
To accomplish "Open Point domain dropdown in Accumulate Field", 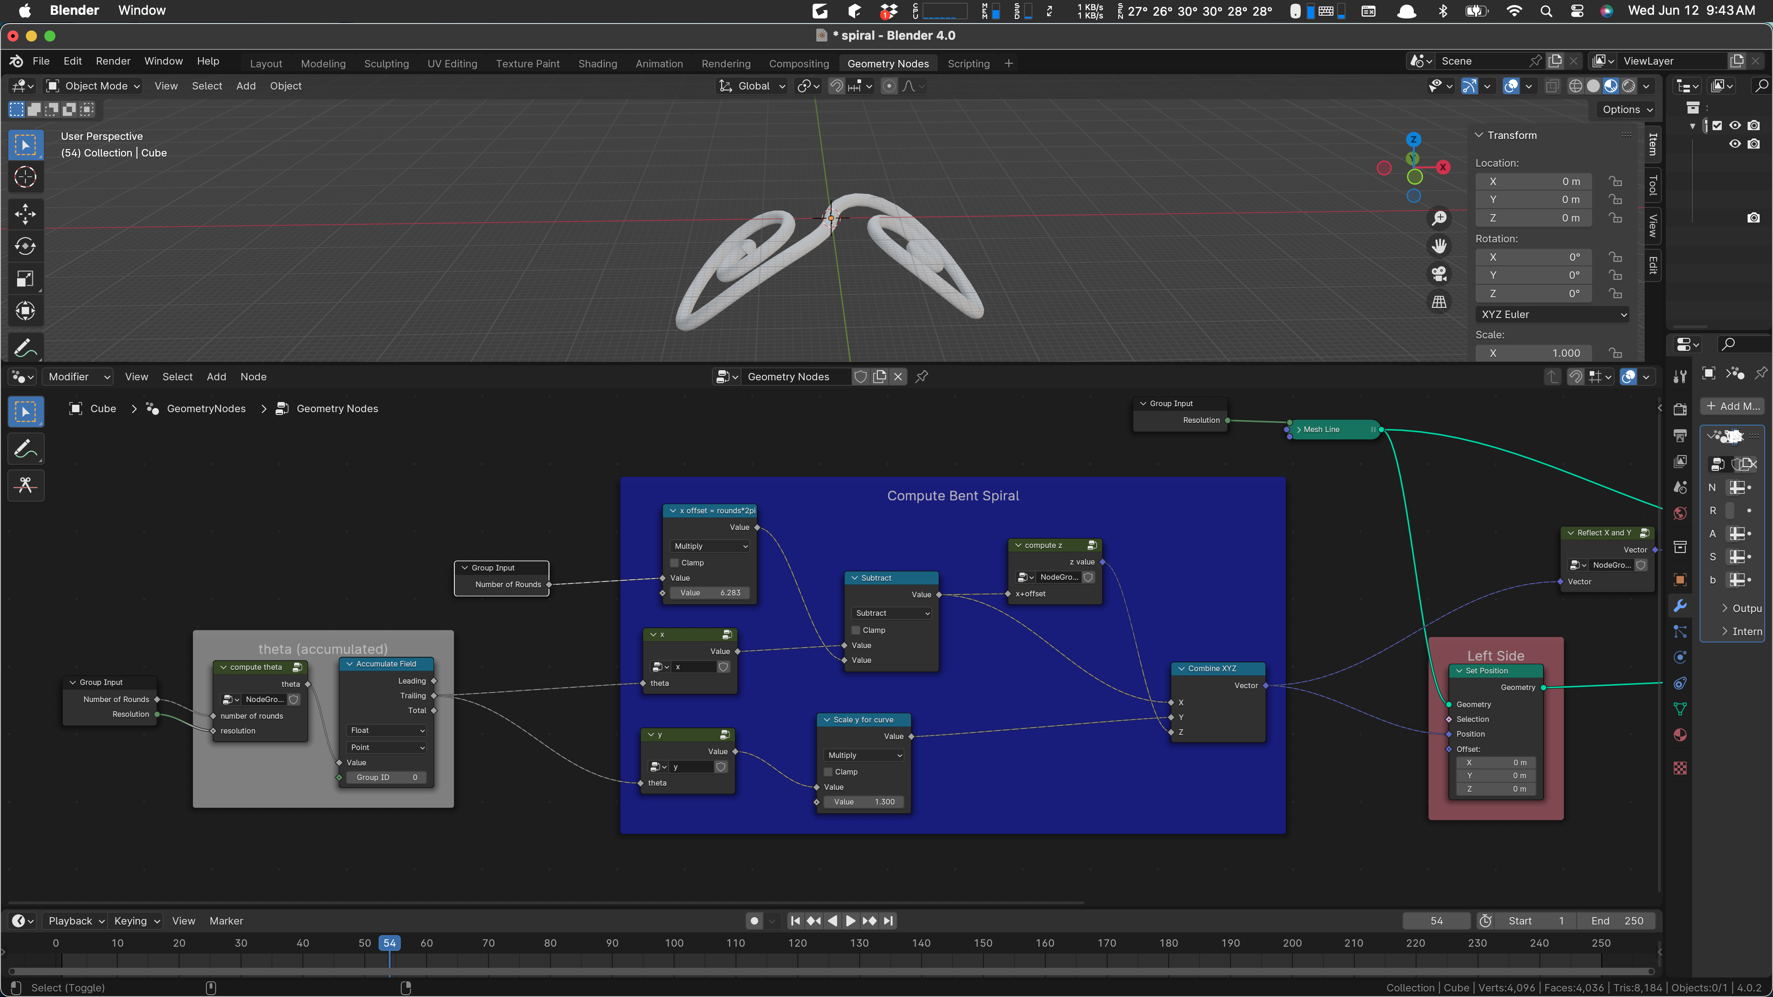I will tap(387, 747).
